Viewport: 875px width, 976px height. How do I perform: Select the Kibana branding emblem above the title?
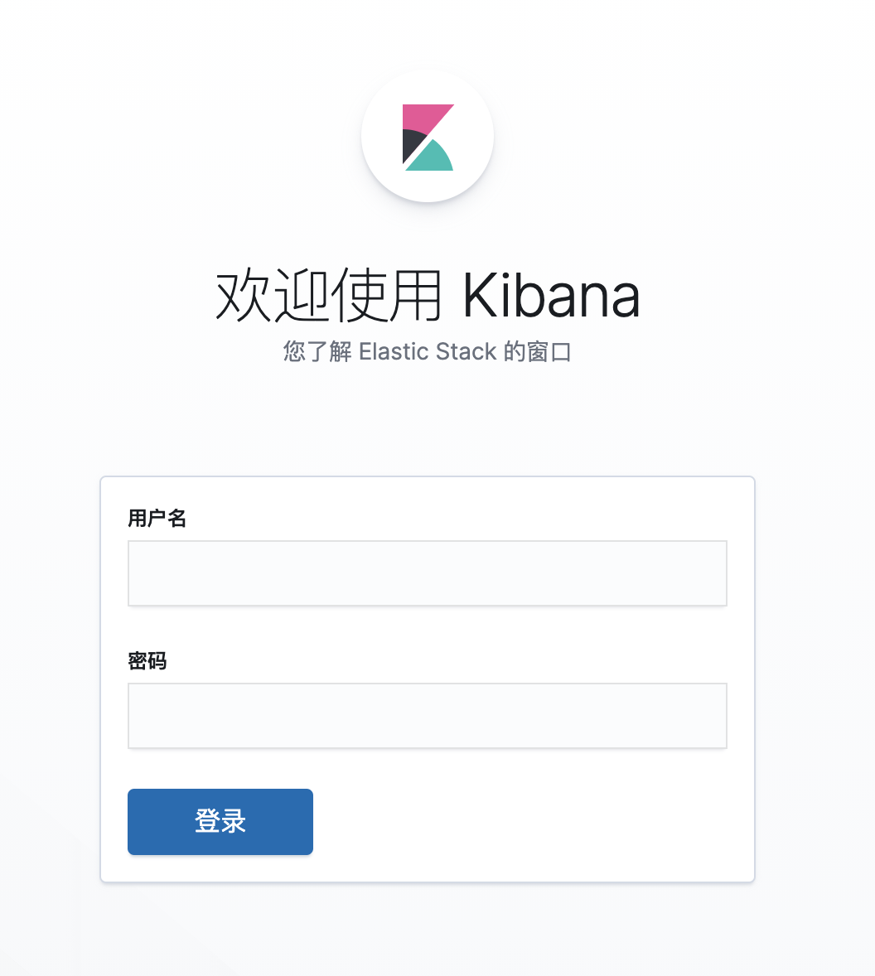(x=428, y=135)
